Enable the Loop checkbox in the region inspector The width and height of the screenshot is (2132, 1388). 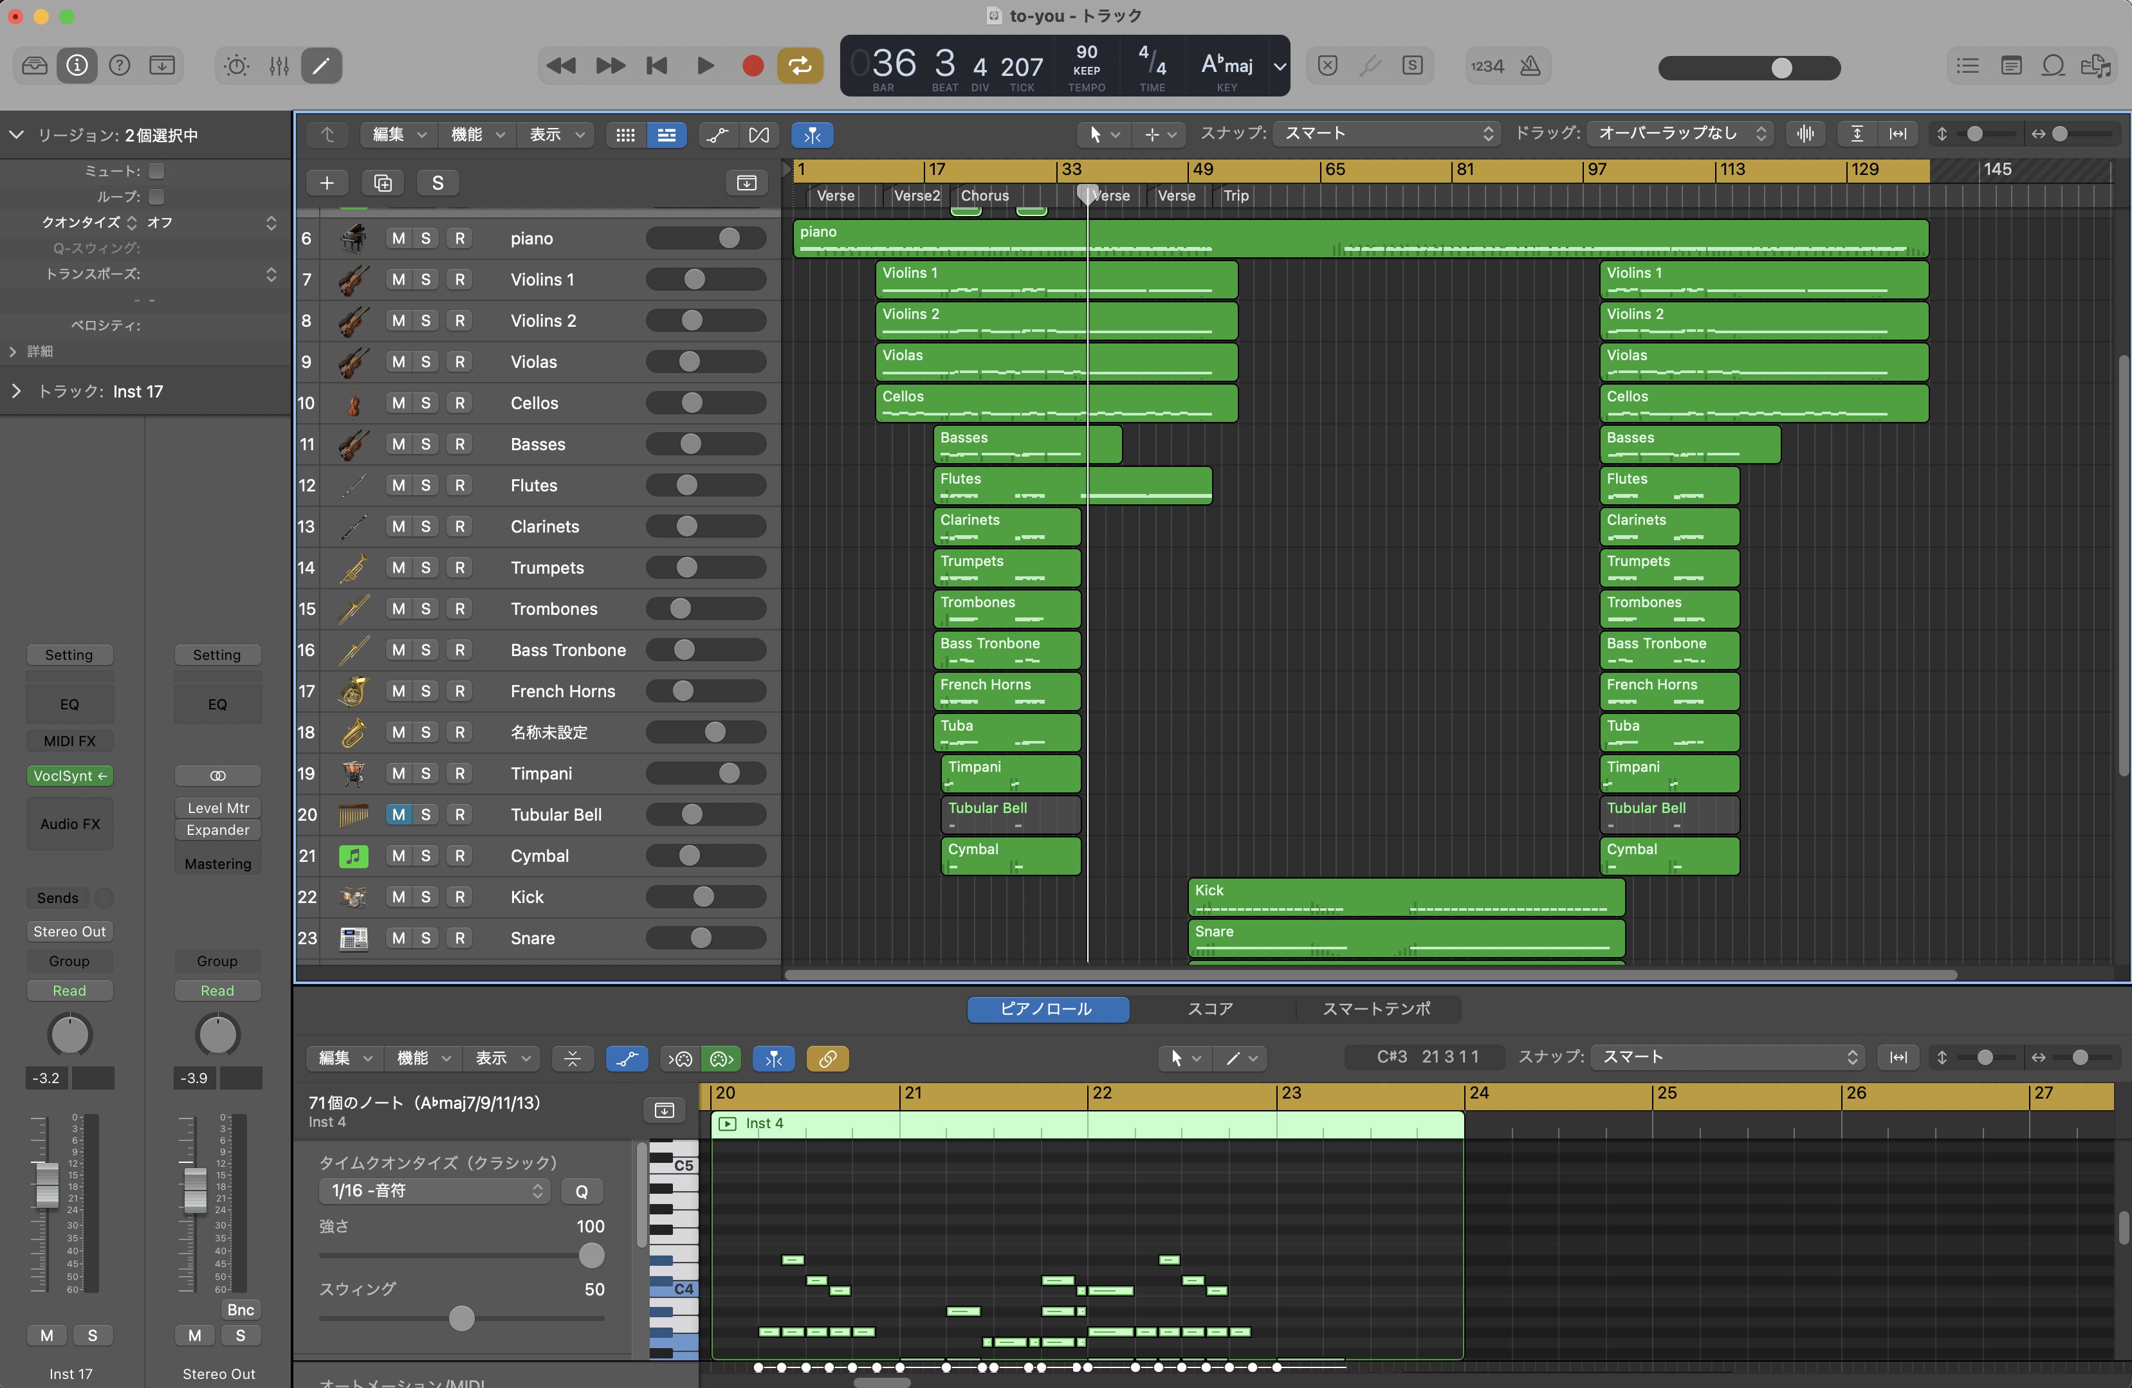[157, 196]
